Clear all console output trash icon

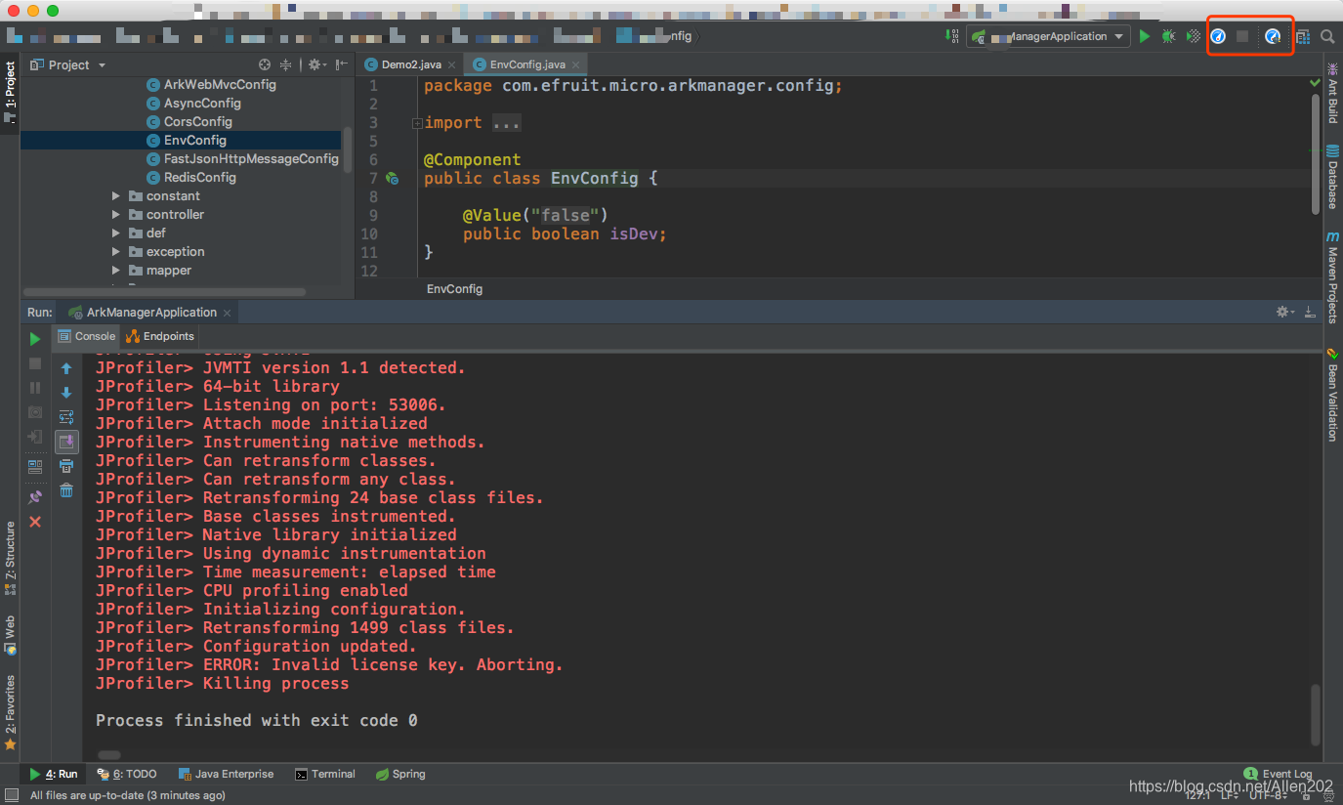pyautogui.click(x=66, y=490)
